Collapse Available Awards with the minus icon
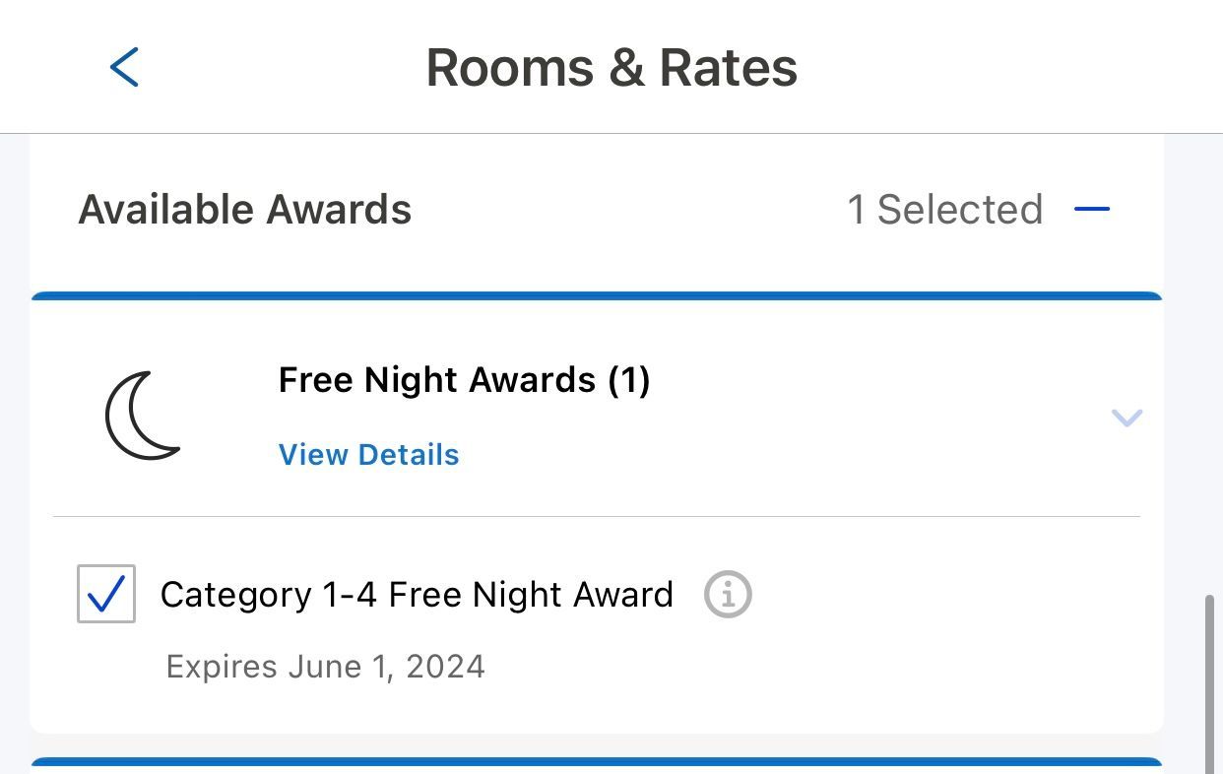Image resolution: width=1223 pixels, height=774 pixels. click(1091, 210)
